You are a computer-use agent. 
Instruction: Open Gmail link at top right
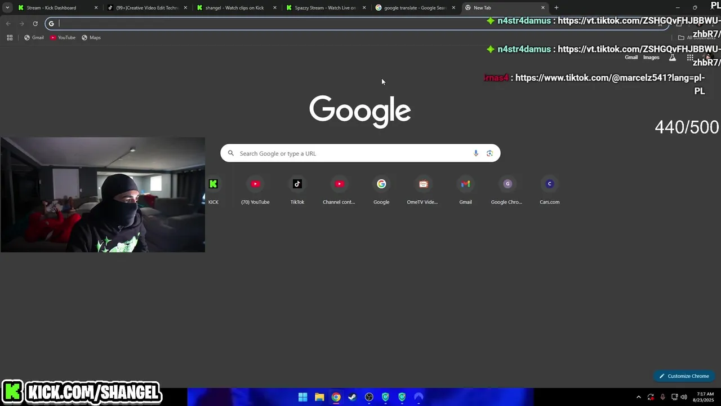631,58
